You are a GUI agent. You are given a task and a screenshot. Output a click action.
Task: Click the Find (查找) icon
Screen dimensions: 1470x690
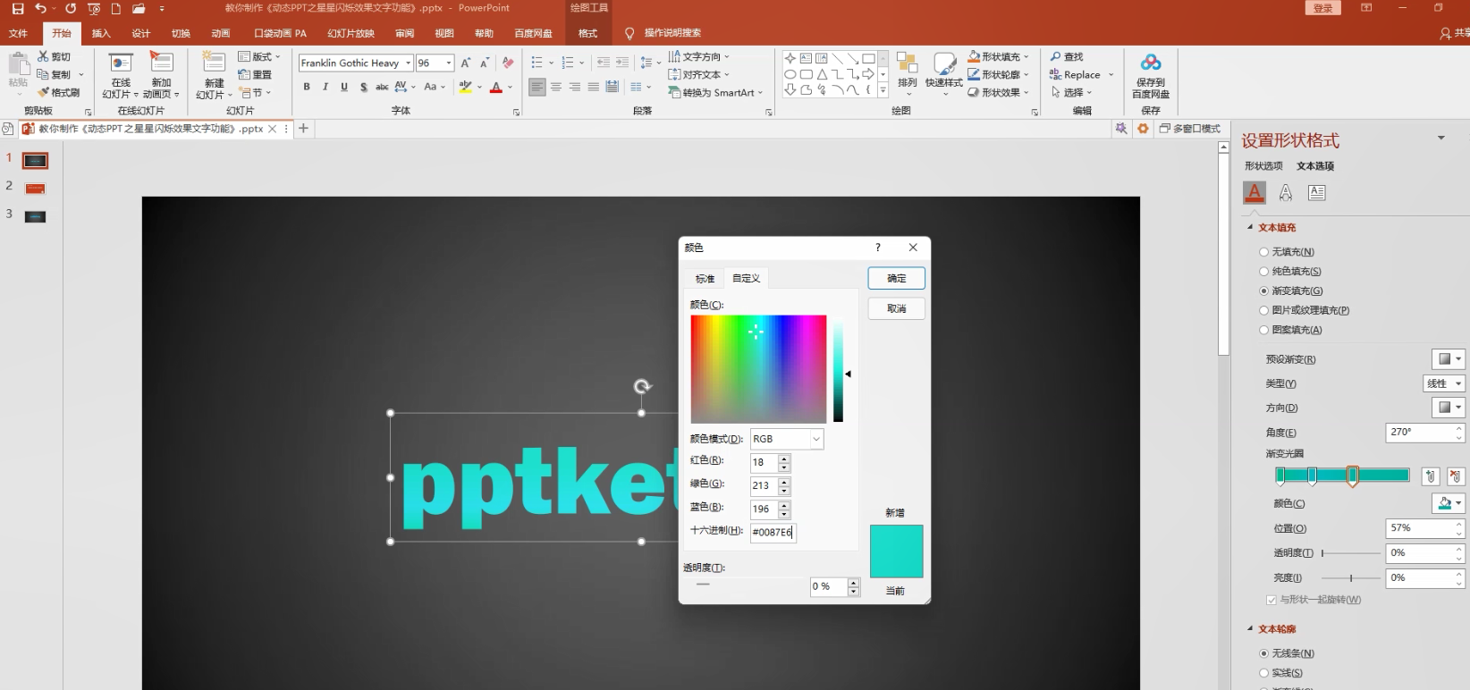click(1056, 56)
